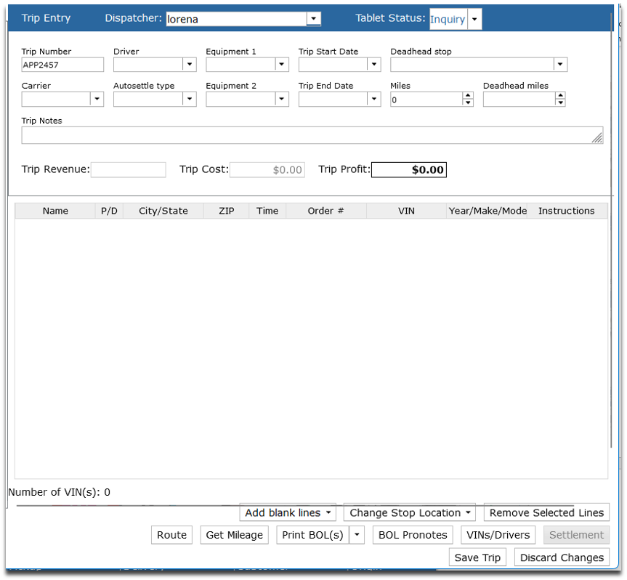The width and height of the screenshot is (627, 580).
Task: Open the Add blank lines menu
Action: pos(288,513)
